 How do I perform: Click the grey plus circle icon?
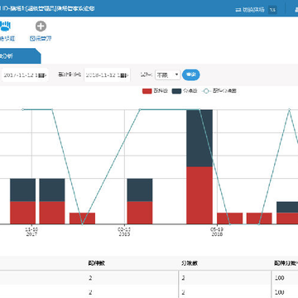[x=41, y=26]
